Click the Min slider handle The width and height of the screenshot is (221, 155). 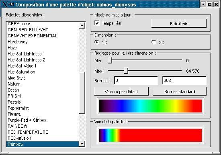[110, 60]
